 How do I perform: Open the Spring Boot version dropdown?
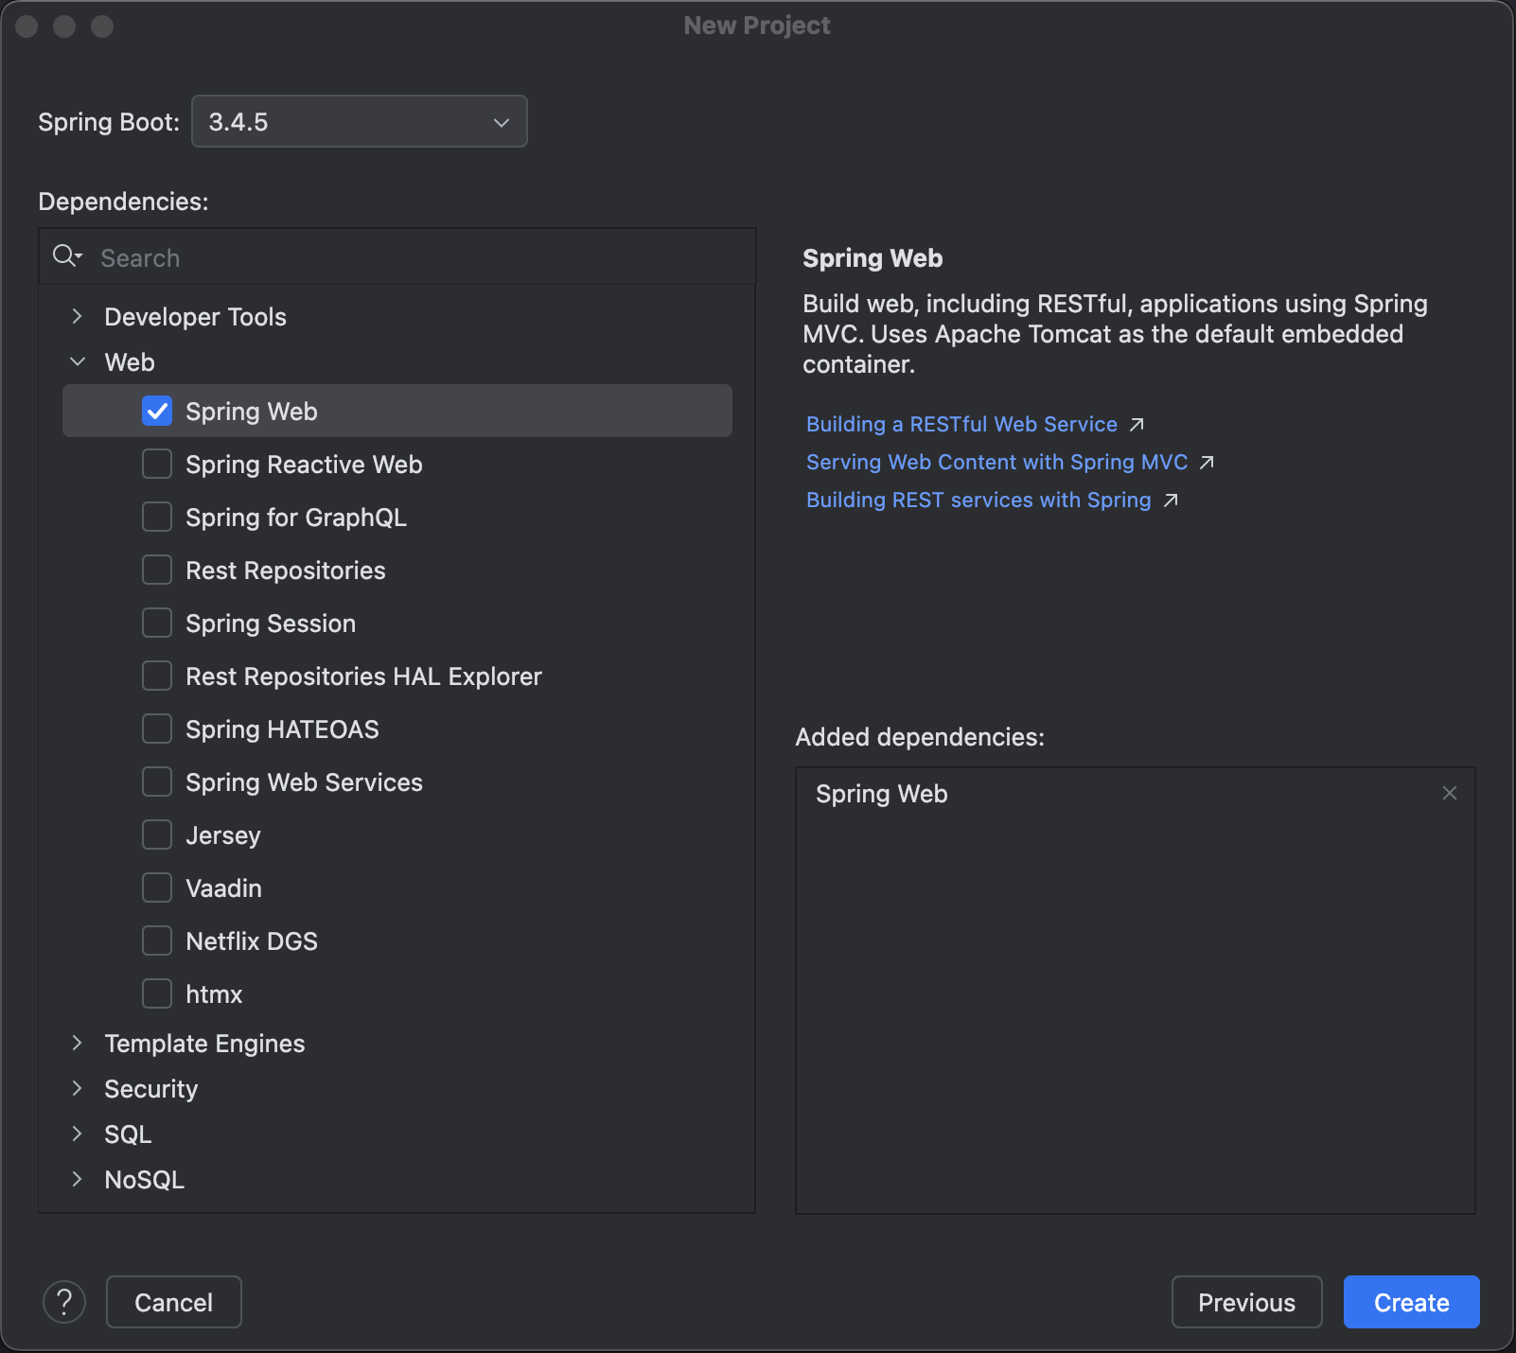tap(360, 121)
